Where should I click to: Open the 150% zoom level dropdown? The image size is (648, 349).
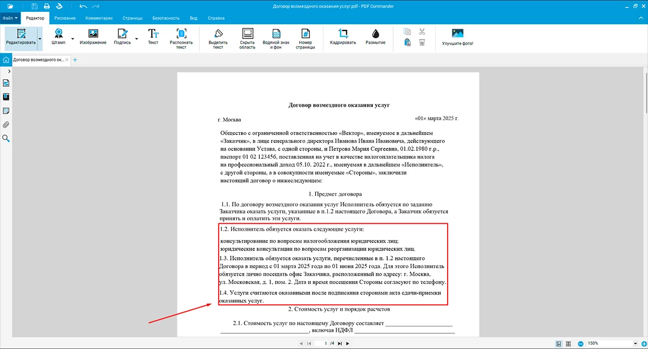coord(636,343)
